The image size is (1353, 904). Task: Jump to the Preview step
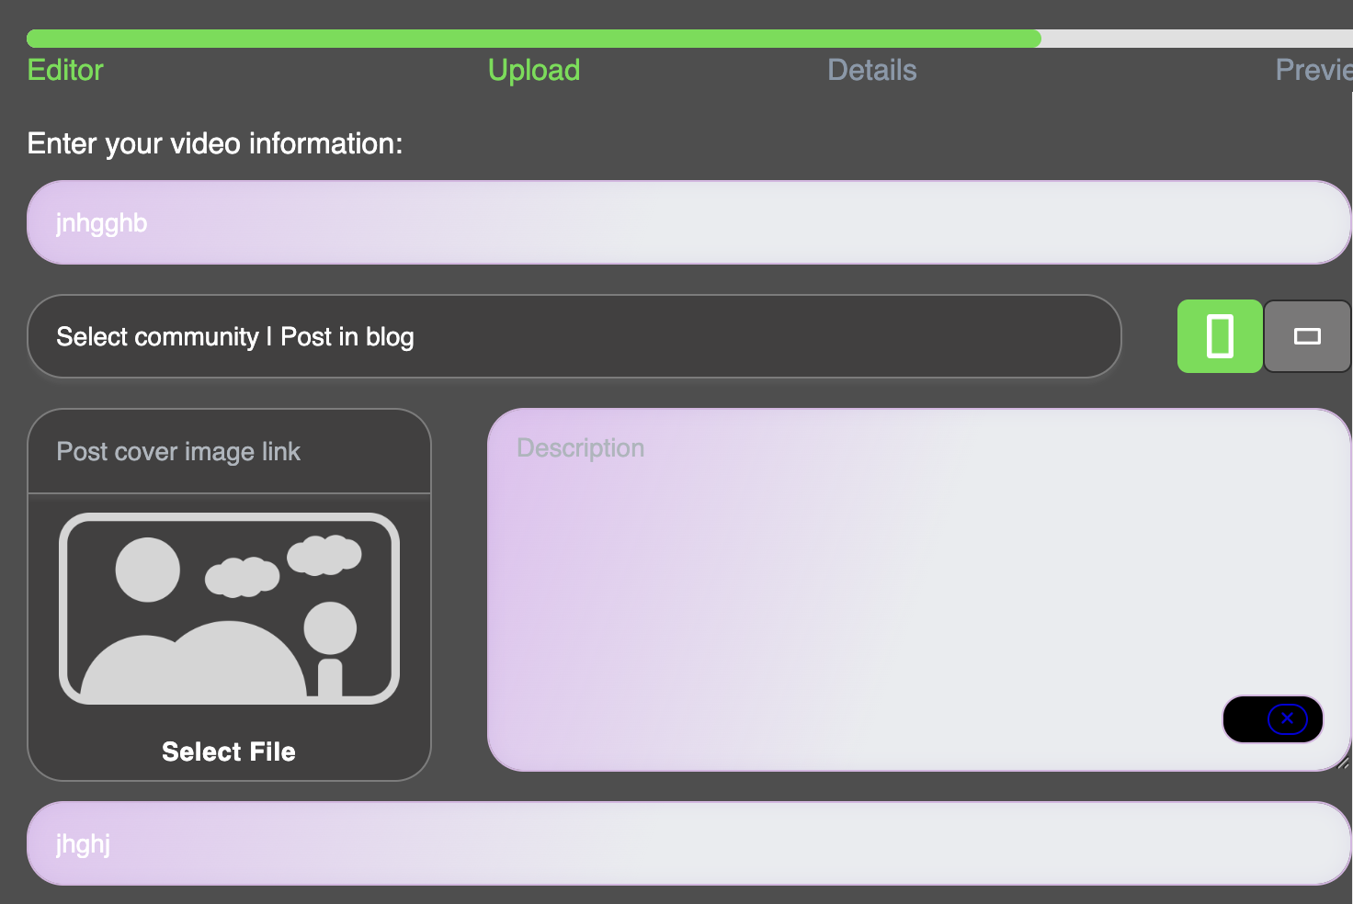(x=1314, y=70)
